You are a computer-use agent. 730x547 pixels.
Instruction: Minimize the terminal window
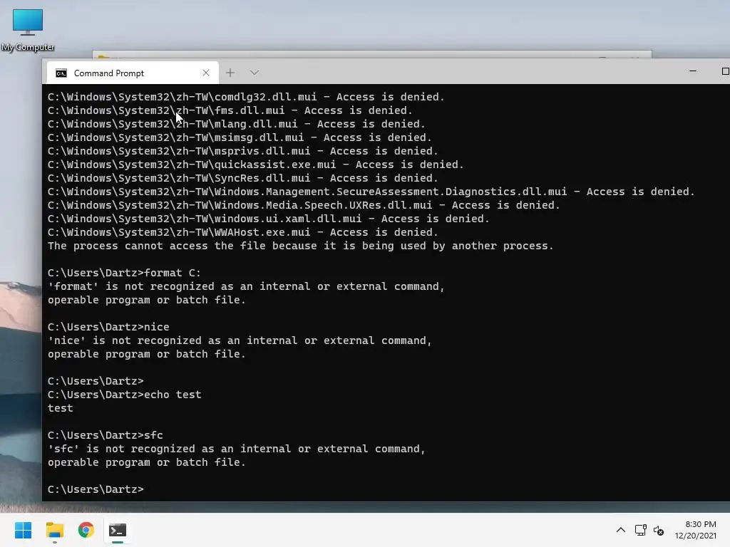click(x=693, y=71)
